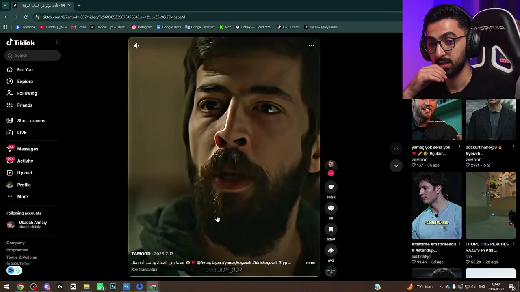This screenshot has height=292, width=520.
Task: Open the yamaç yok sena yok video thumbnail
Action: click(437, 119)
